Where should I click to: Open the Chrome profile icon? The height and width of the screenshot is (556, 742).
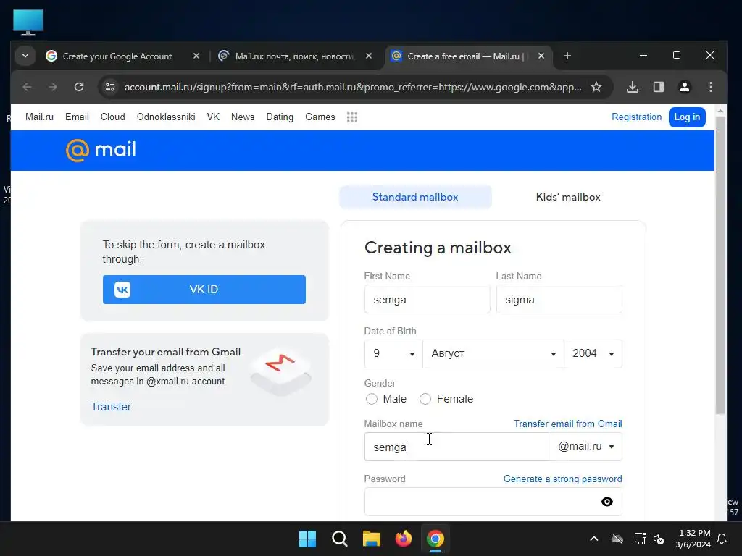tap(684, 87)
